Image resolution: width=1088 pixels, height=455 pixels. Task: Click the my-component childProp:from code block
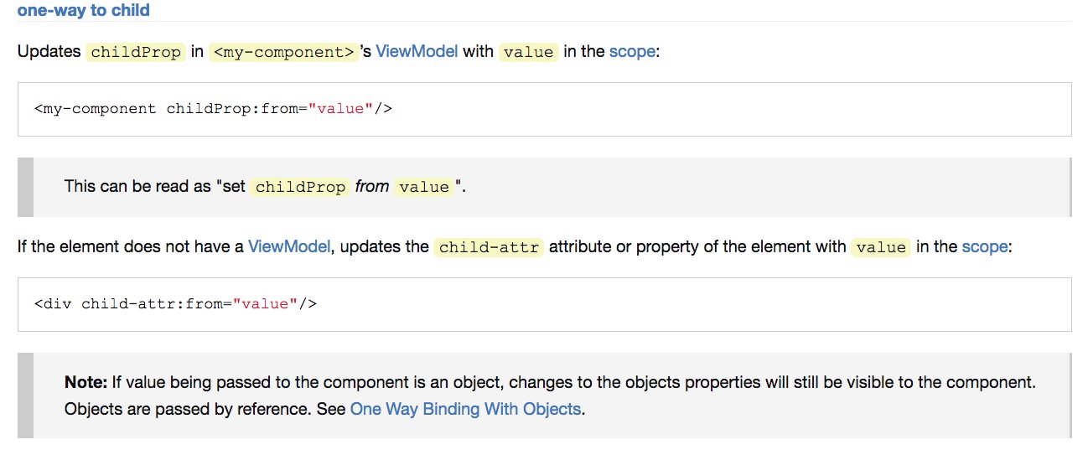(545, 109)
